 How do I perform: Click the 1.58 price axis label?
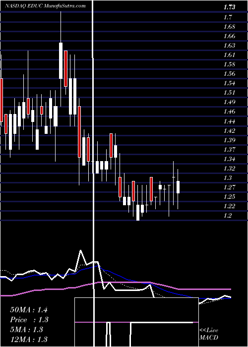[229, 64]
